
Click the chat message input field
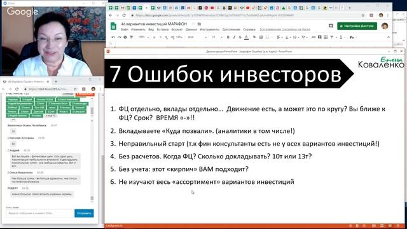39,213
